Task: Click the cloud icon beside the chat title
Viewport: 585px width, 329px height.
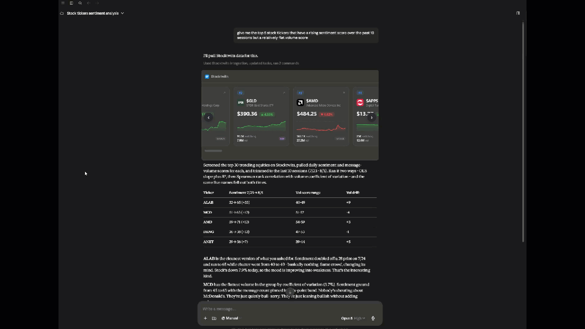Action: pos(62,13)
